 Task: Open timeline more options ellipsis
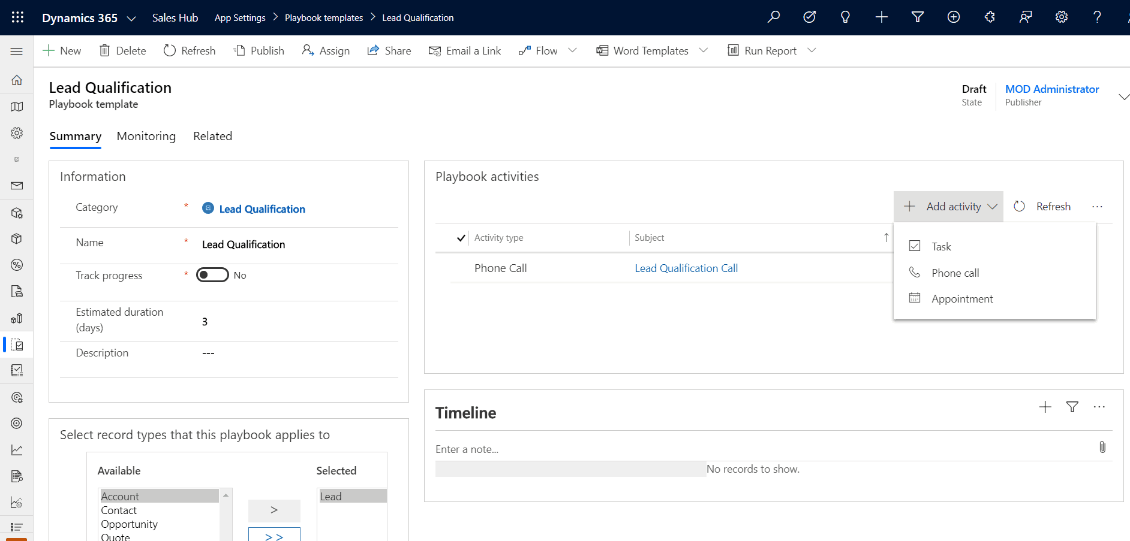pyautogui.click(x=1099, y=407)
